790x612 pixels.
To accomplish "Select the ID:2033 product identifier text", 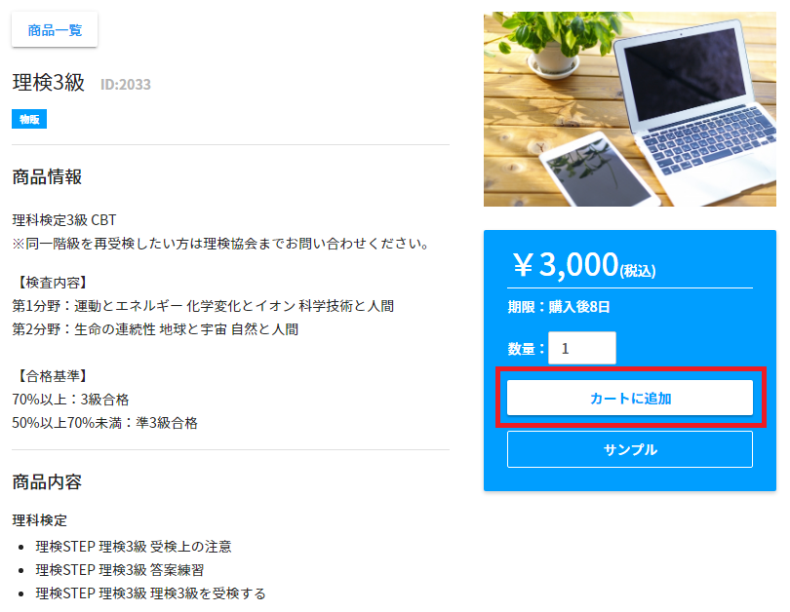I will click(126, 84).
